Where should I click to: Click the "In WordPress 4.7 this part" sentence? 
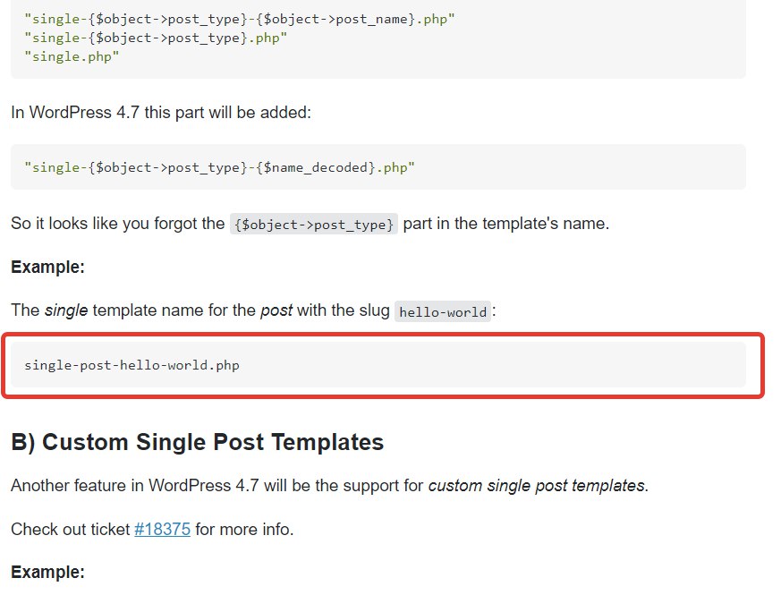[x=160, y=113]
